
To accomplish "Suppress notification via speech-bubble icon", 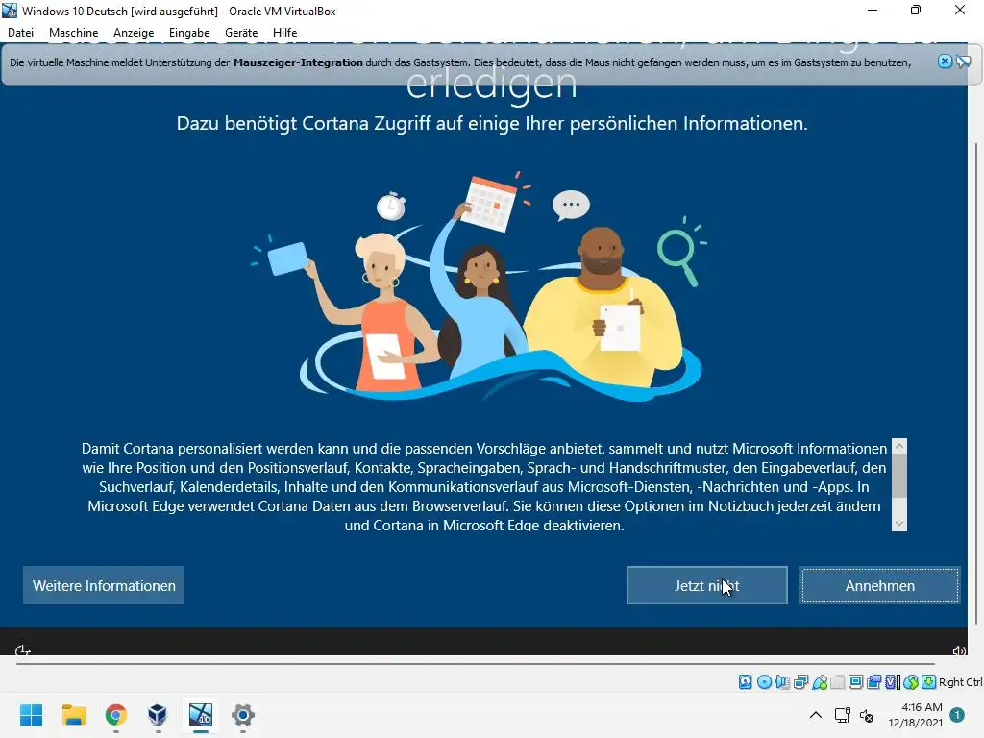I will [x=963, y=61].
